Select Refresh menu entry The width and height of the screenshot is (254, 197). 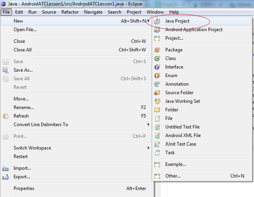77,116
